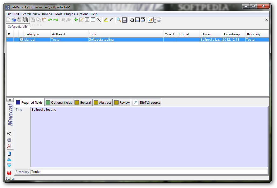Select the Softpedia.bib* database tab

pos(18,27)
